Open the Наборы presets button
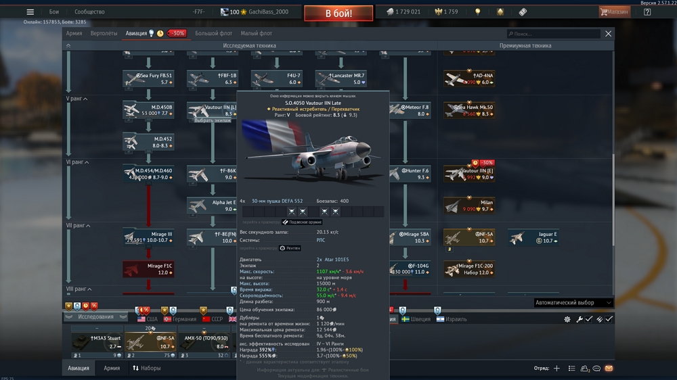Viewport: 677px width, 380px height. click(x=147, y=368)
